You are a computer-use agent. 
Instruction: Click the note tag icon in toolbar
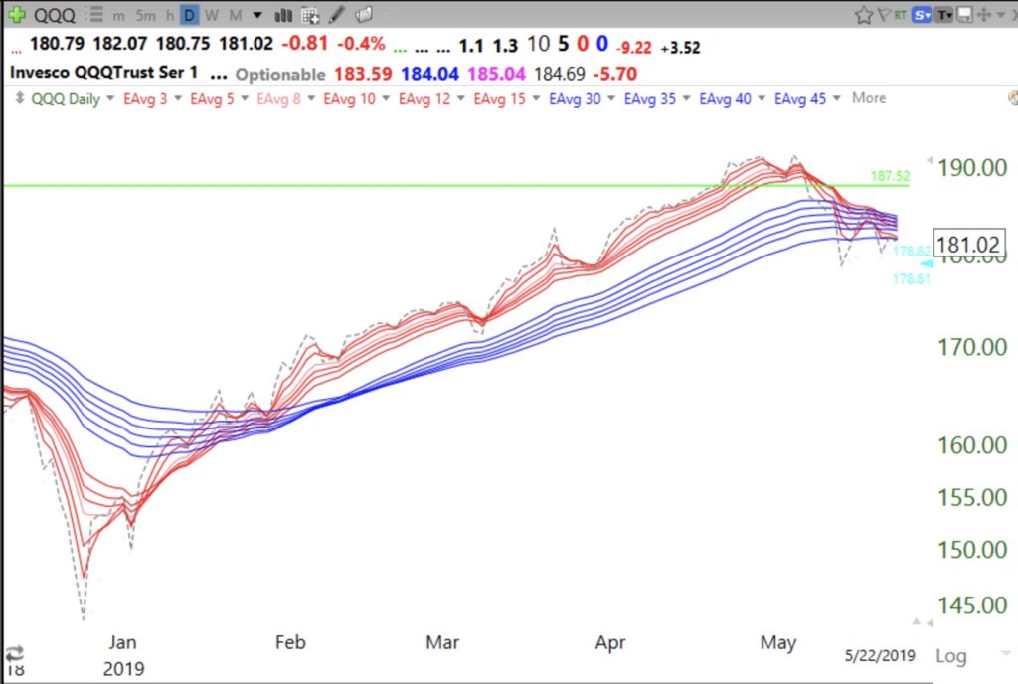(364, 15)
